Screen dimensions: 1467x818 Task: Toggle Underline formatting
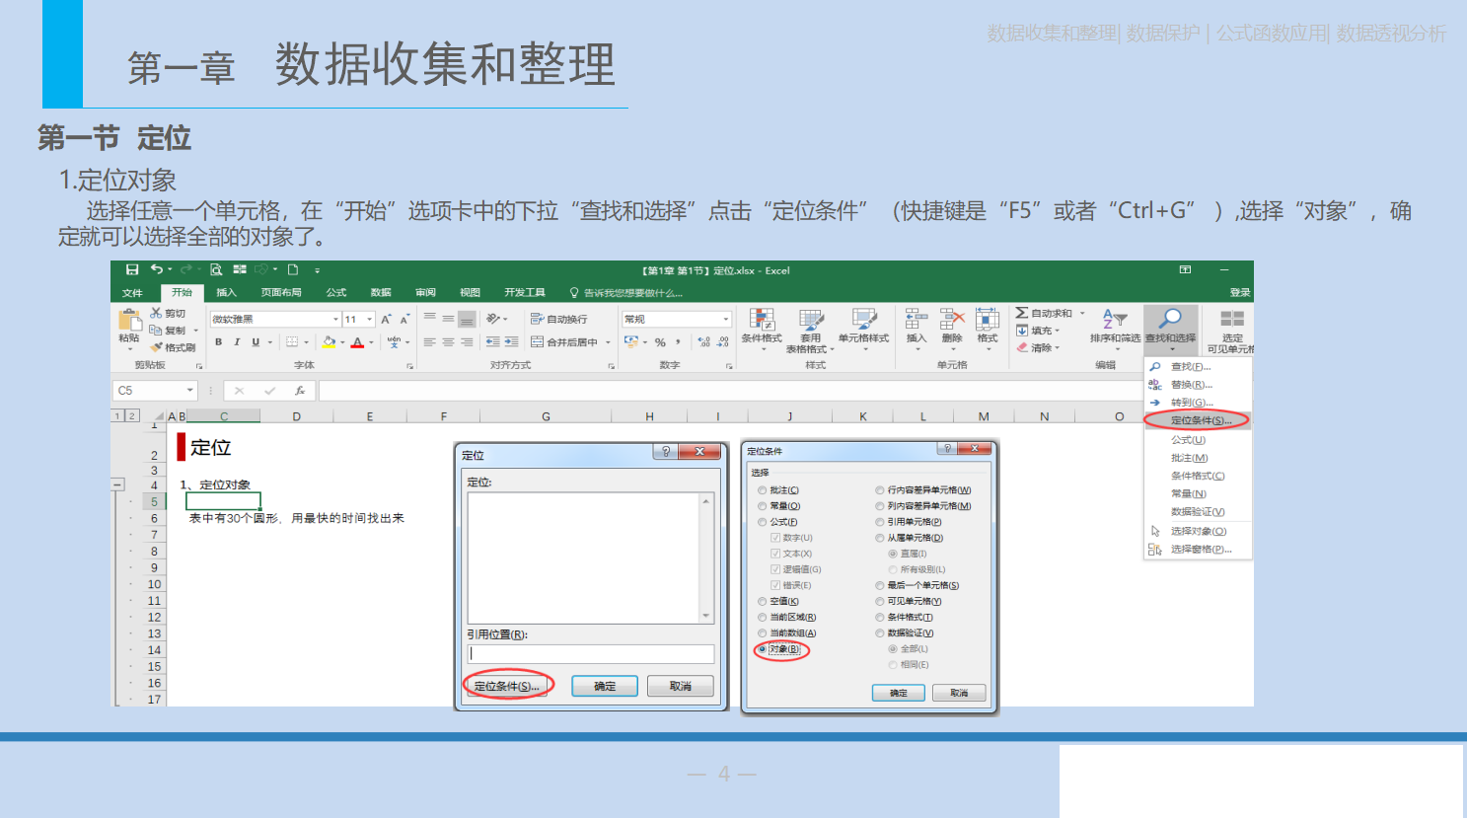256,342
